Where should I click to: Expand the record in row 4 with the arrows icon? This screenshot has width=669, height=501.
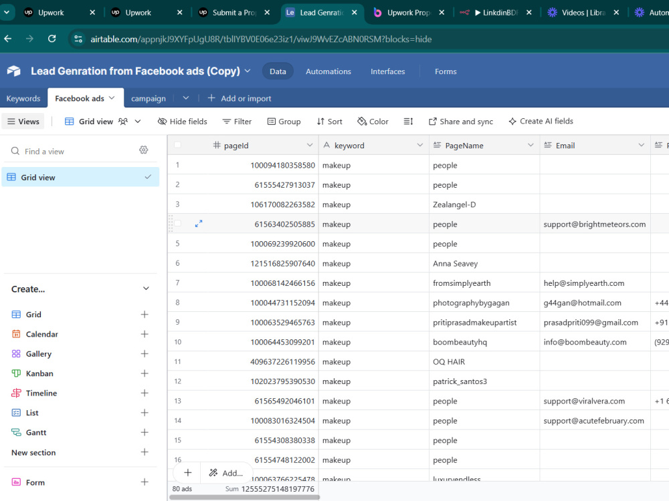click(x=199, y=224)
